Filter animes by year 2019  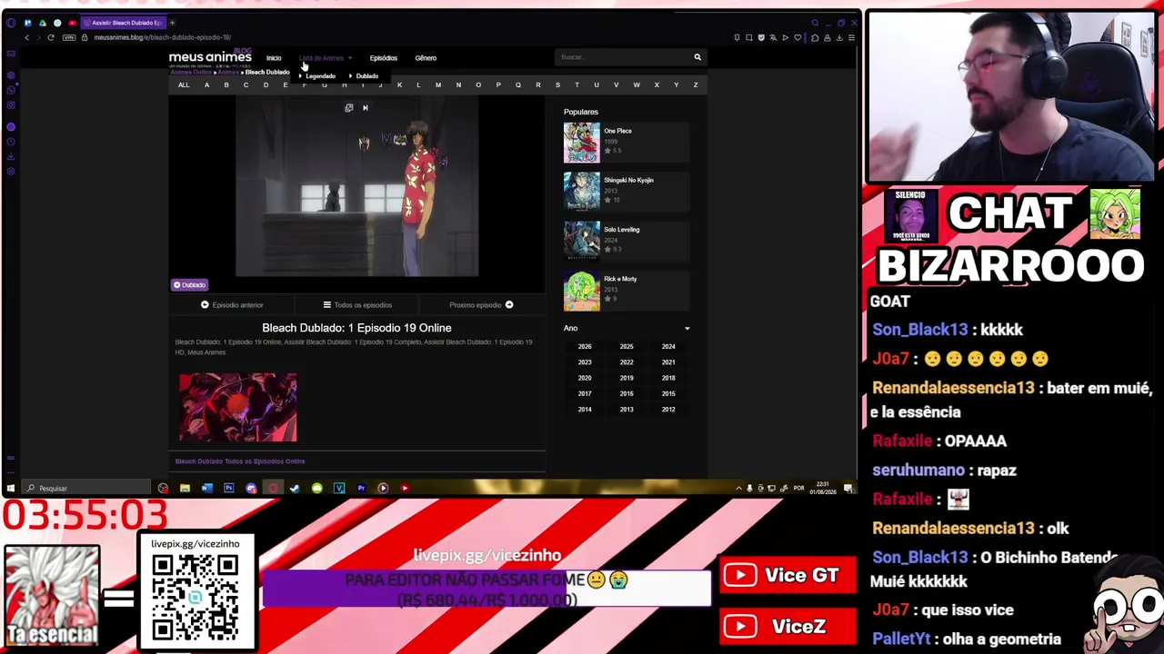(627, 378)
